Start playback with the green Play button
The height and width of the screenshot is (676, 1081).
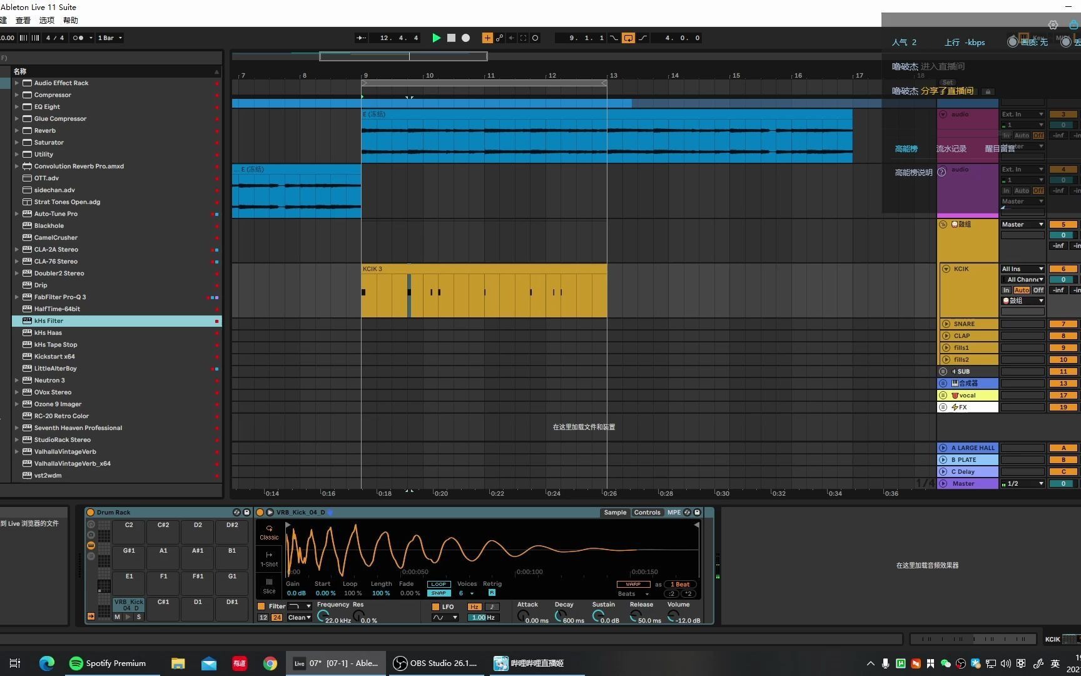click(x=436, y=38)
